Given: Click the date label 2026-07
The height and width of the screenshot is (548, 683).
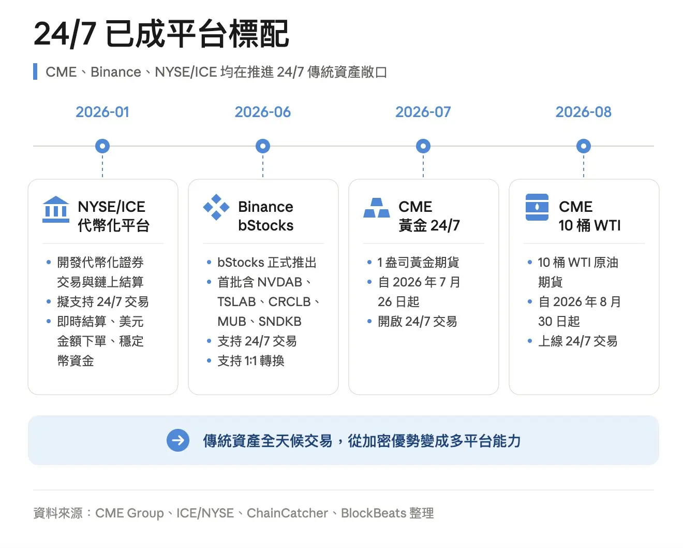Looking at the screenshot, I should [x=423, y=112].
